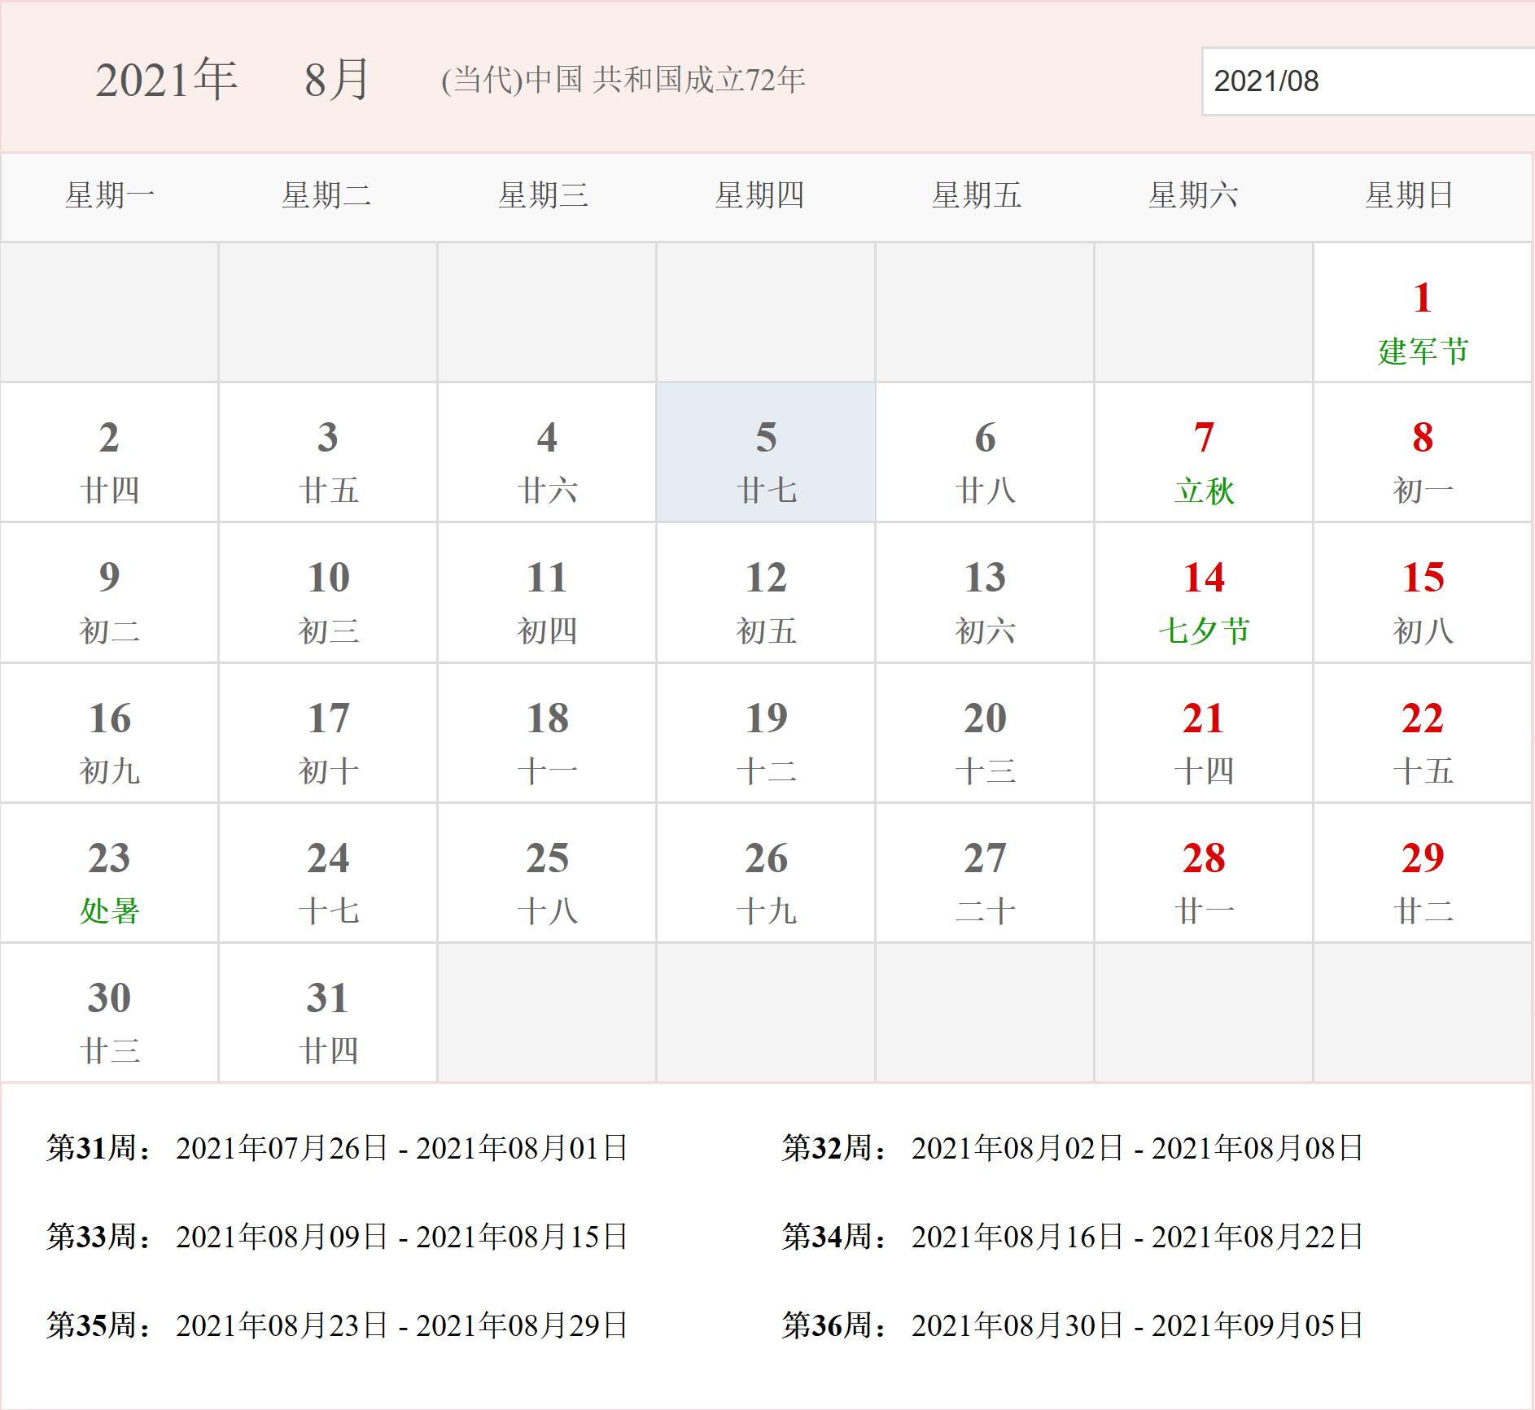1535x1410 pixels.
Task: Select August 7 立秋 cell
Action: pos(1204,452)
